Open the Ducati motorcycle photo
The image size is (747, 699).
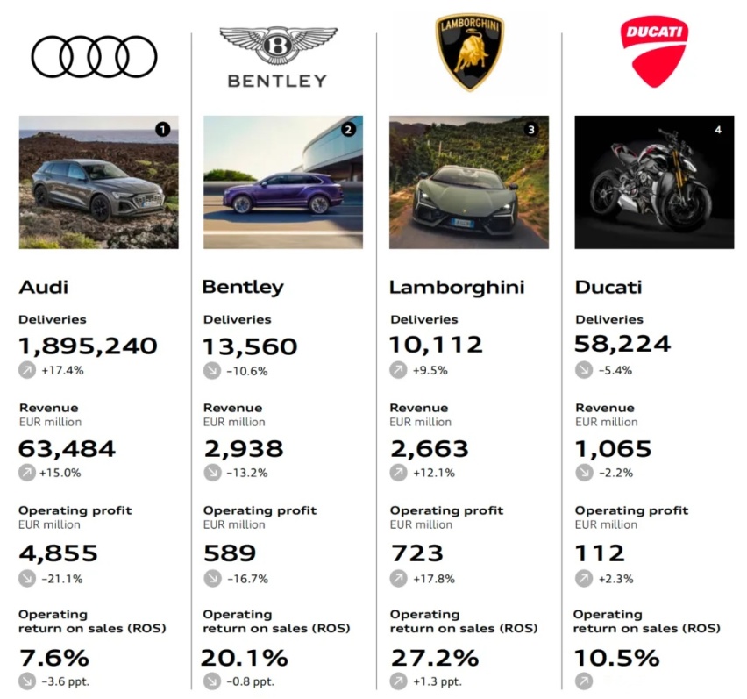tap(654, 182)
